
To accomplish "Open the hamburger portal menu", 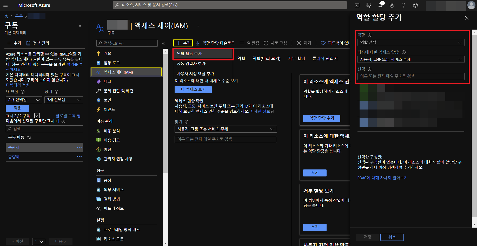I will (x=5, y=5).
